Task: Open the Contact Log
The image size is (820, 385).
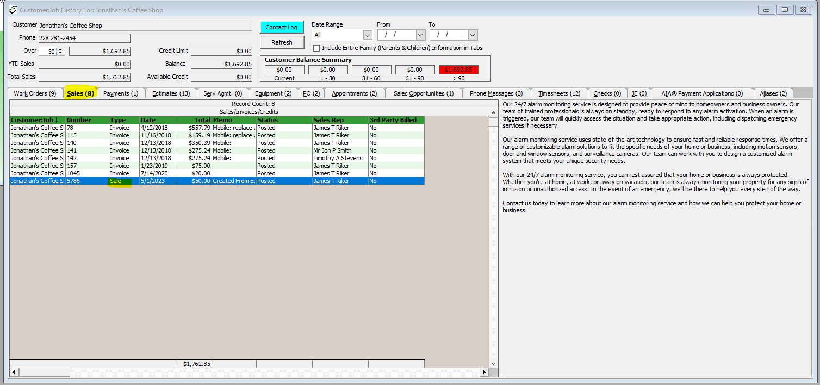Action: coord(281,27)
